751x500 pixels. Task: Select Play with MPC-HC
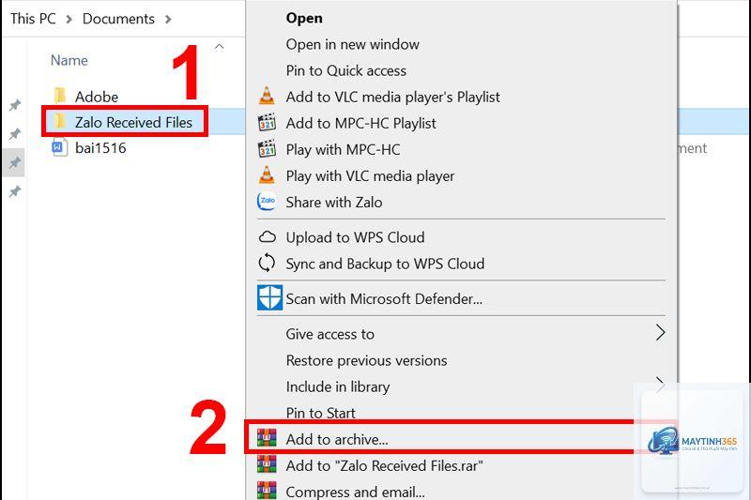[x=343, y=150]
